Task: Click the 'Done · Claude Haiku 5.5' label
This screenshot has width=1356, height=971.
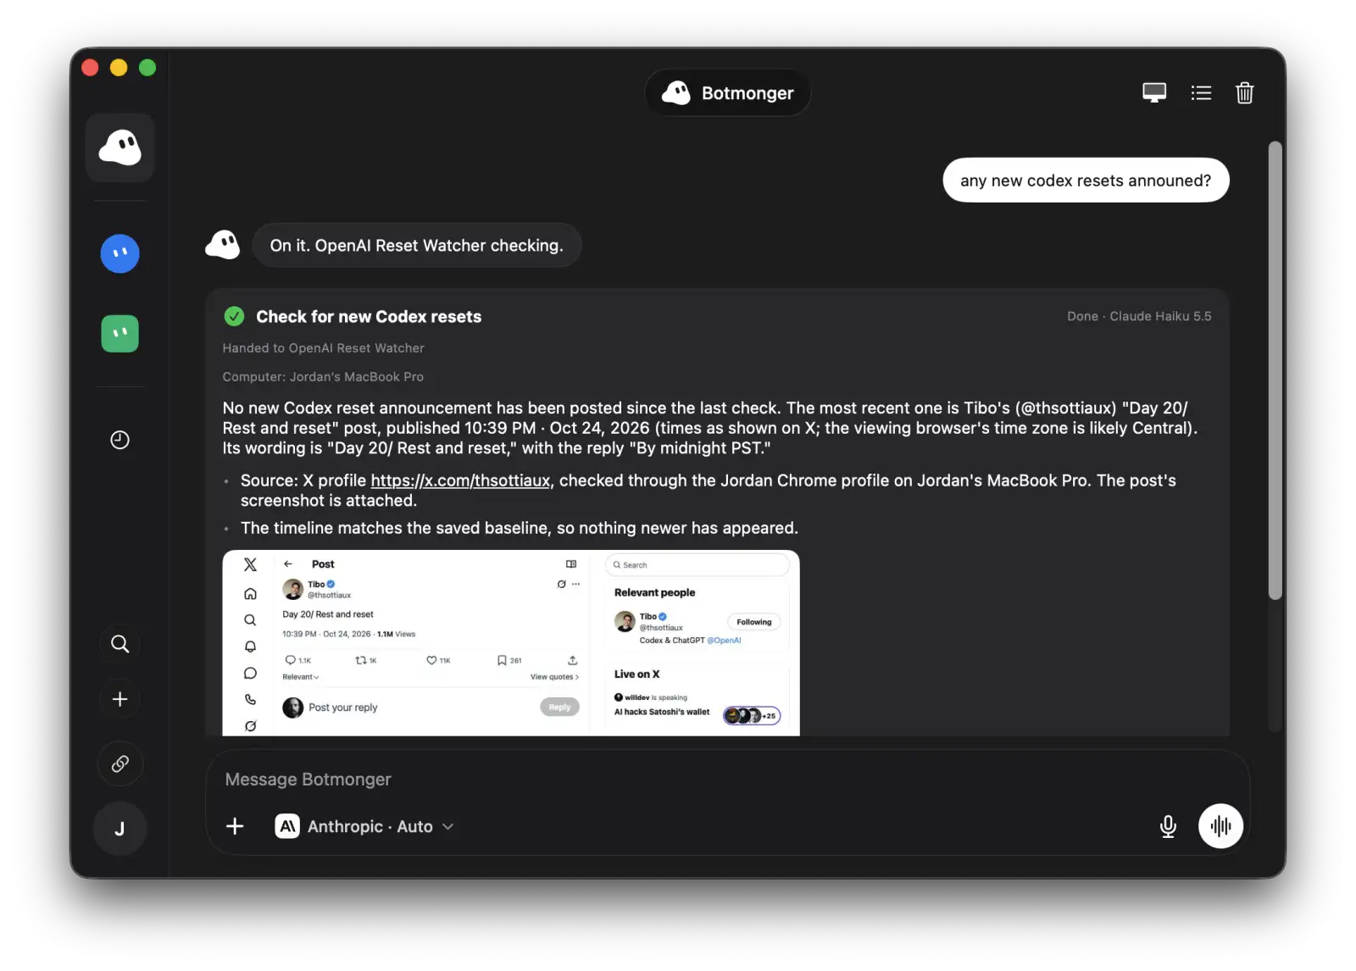Action: pyautogui.click(x=1139, y=316)
